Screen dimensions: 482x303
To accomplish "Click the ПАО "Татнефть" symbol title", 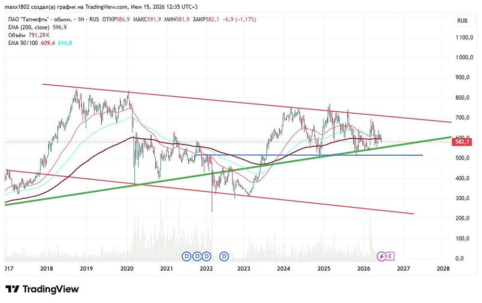I will (40, 19).
